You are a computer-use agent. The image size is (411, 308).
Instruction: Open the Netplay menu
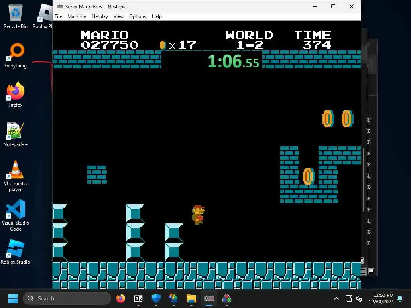coord(100,16)
